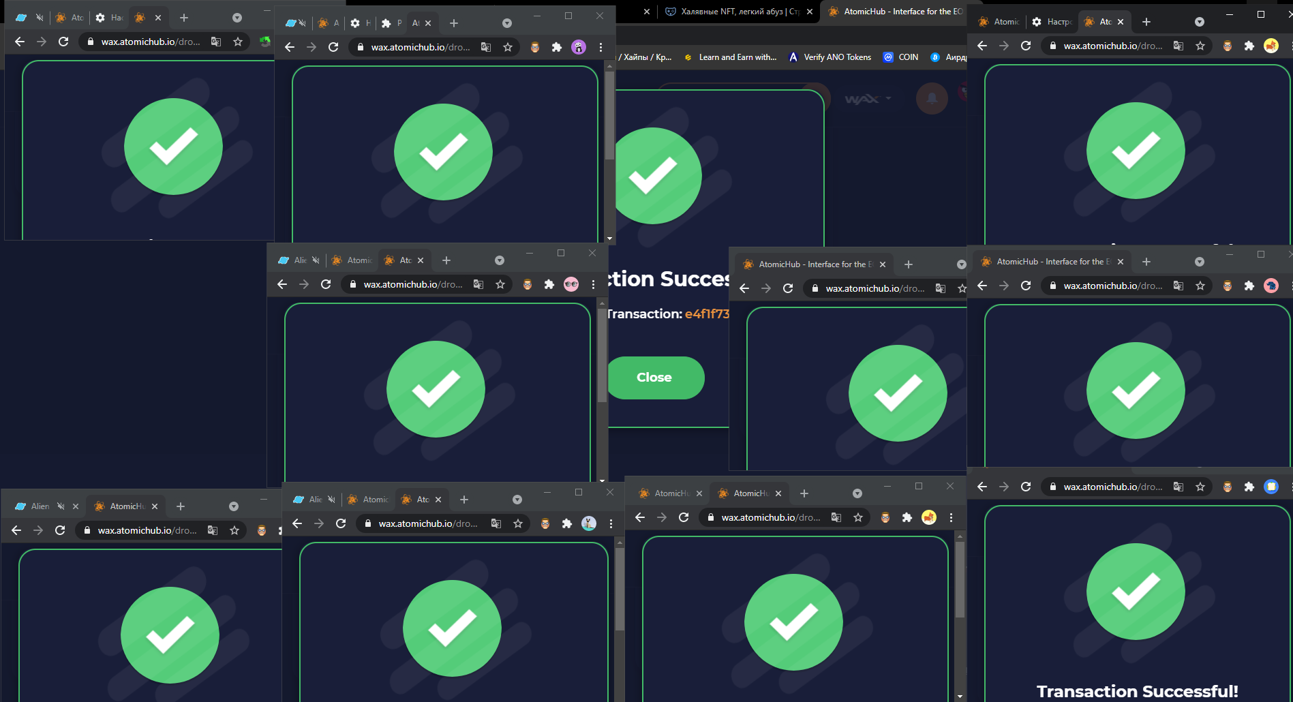Reload page in center-right single-tab window
Screen dimensions: 1293x702
[x=788, y=288]
